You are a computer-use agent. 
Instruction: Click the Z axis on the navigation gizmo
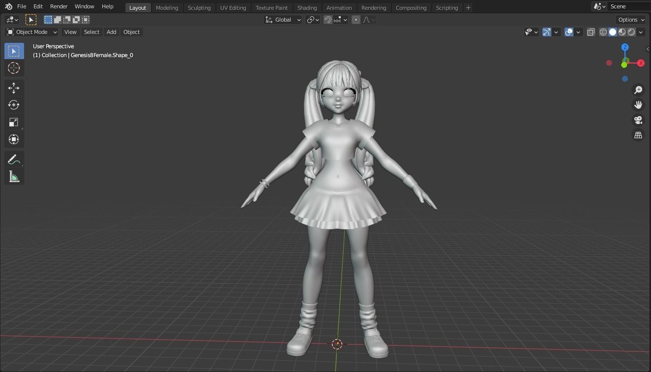tap(625, 47)
